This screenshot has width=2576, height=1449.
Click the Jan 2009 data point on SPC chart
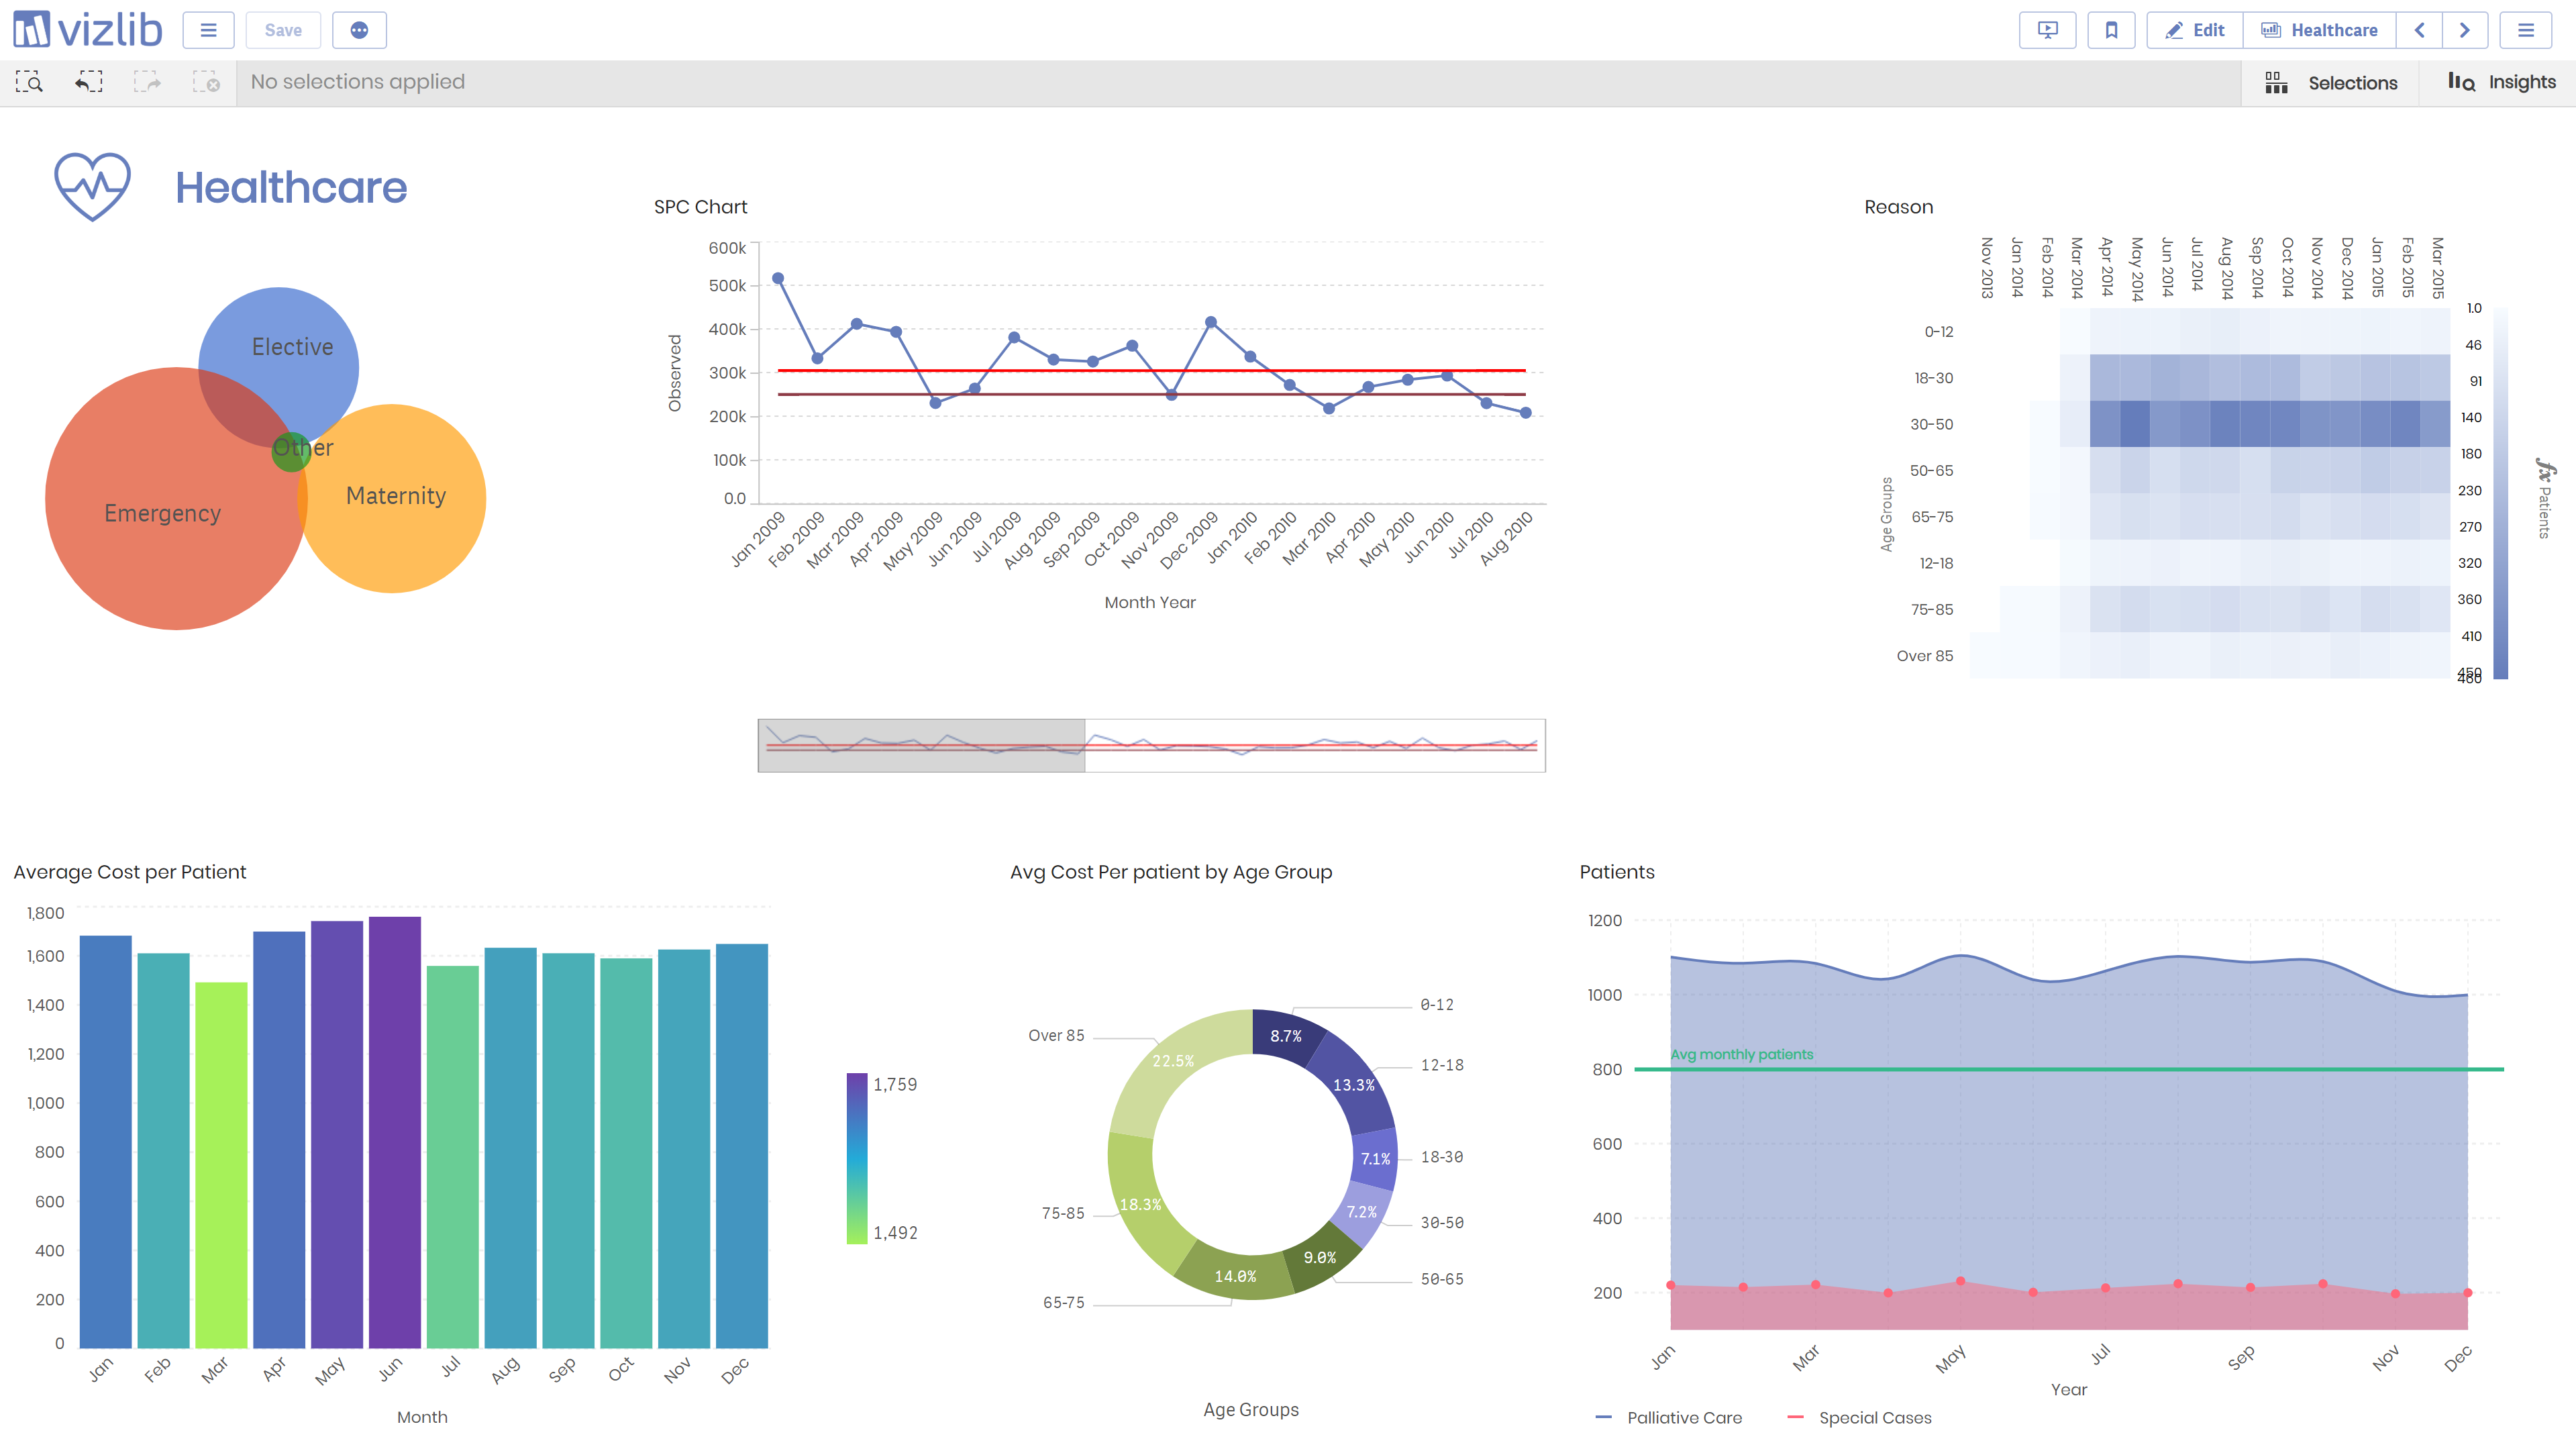[x=778, y=278]
